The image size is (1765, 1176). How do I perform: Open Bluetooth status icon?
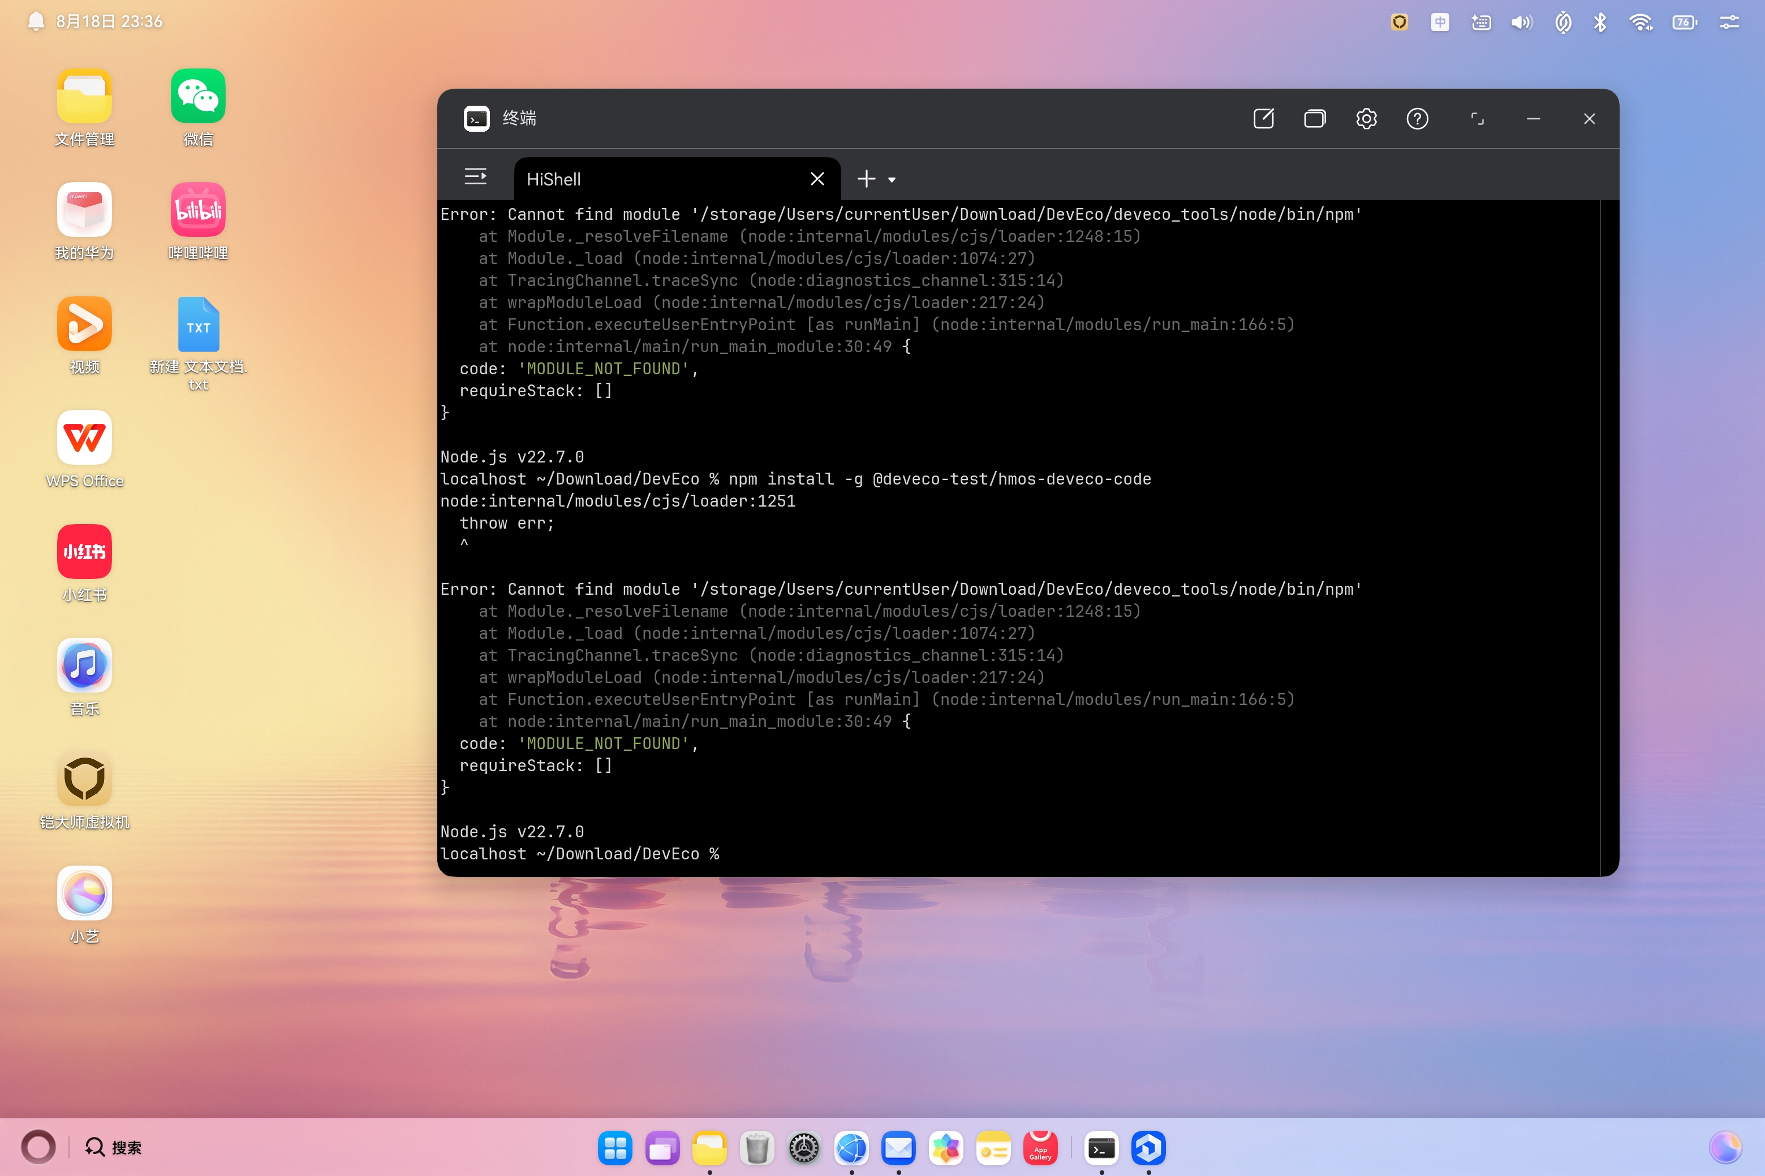pyautogui.click(x=1600, y=21)
